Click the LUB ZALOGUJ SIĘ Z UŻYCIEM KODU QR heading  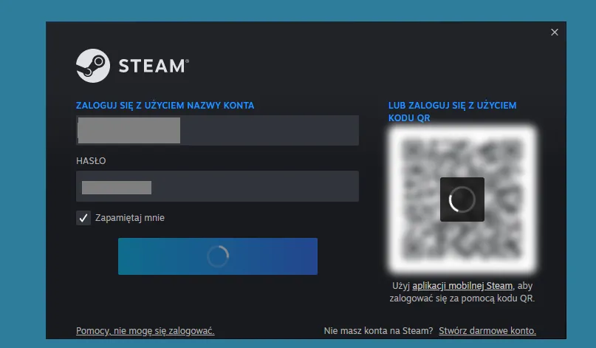[x=452, y=112]
